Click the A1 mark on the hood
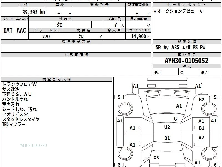The height and width of the screenshot is (167, 222). point(179,106)
